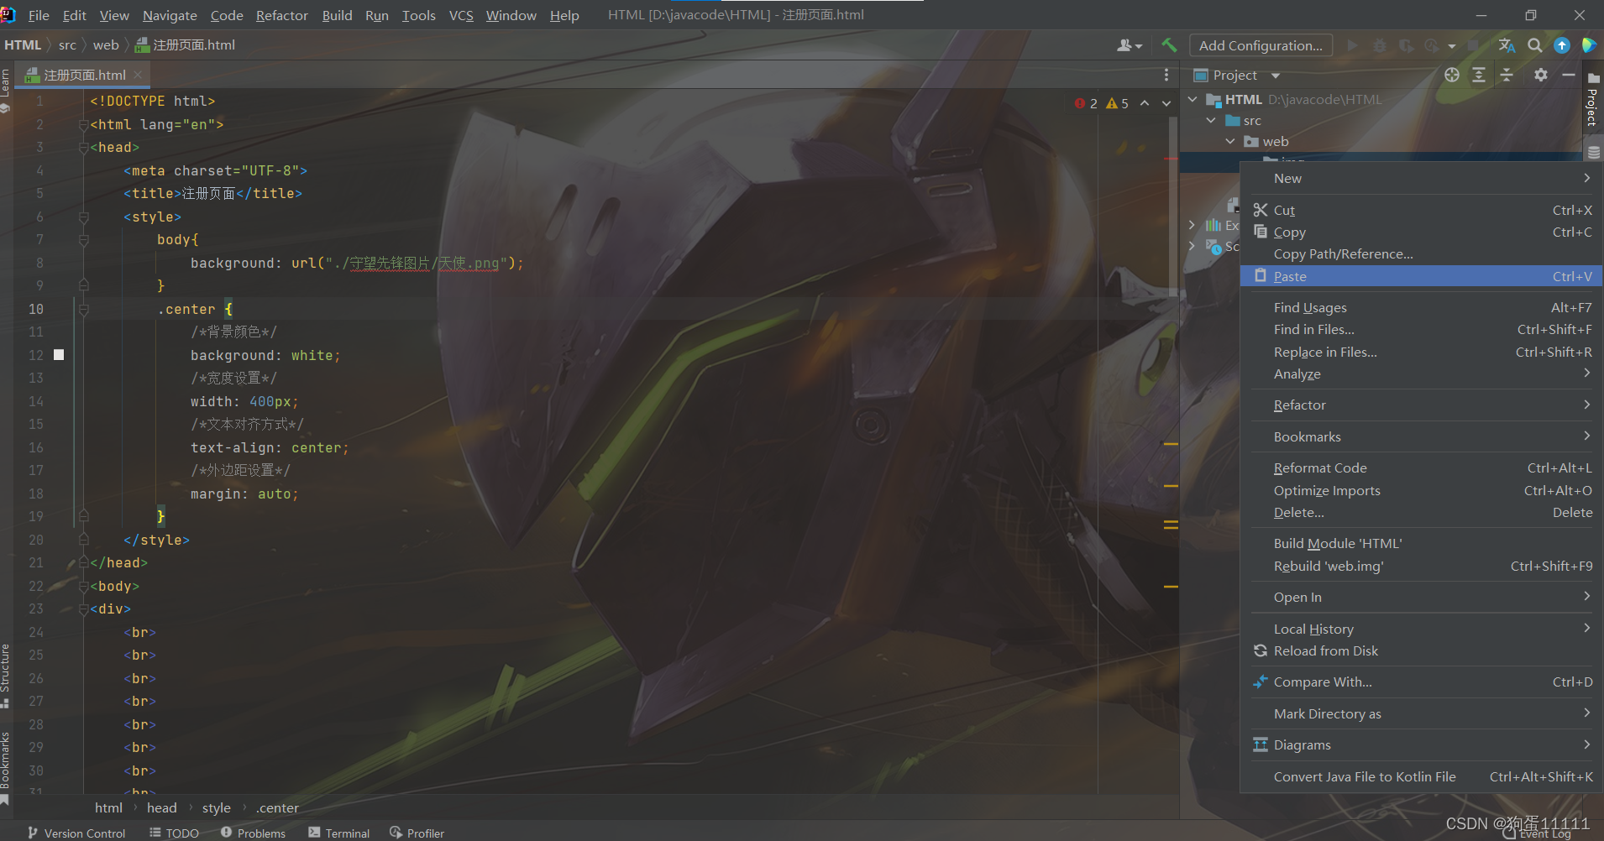Jump to next highlighted error arrow

click(x=1166, y=103)
